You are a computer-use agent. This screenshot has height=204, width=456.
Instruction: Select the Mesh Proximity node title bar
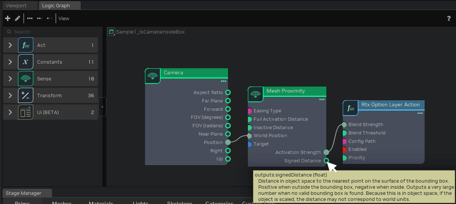point(295,91)
